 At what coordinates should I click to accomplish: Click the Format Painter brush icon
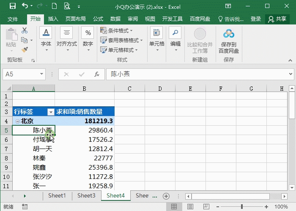pyautogui.click(x=25, y=49)
